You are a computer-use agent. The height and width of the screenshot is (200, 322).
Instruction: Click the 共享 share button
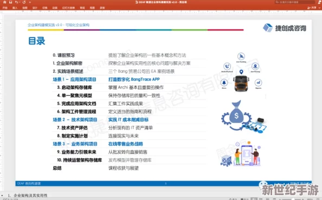click(312, 8)
